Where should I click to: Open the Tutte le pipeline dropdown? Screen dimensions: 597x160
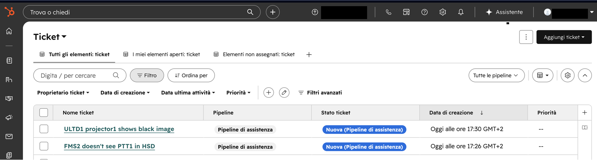pos(496,75)
